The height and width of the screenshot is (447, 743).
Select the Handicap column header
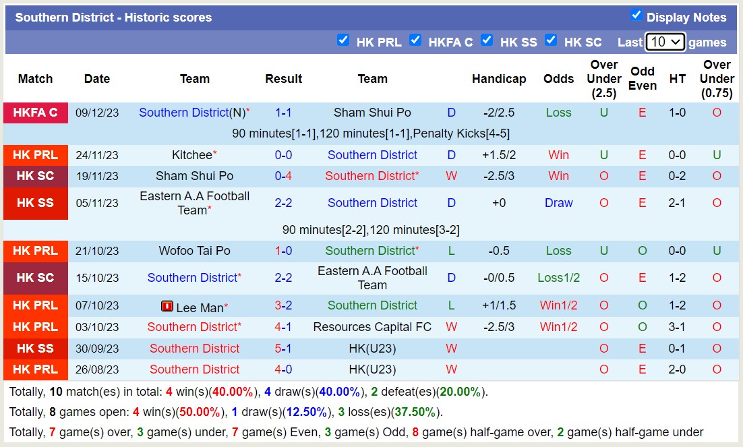click(499, 79)
